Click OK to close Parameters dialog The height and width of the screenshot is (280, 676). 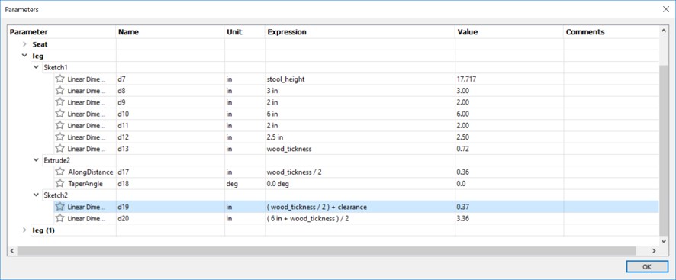coord(647,266)
